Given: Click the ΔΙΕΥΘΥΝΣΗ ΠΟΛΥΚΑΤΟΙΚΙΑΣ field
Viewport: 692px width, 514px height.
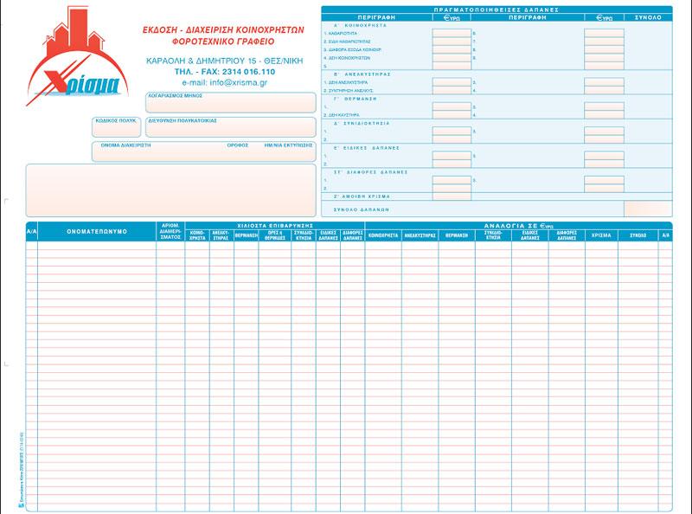Looking at the screenshot, I should (x=230, y=127).
